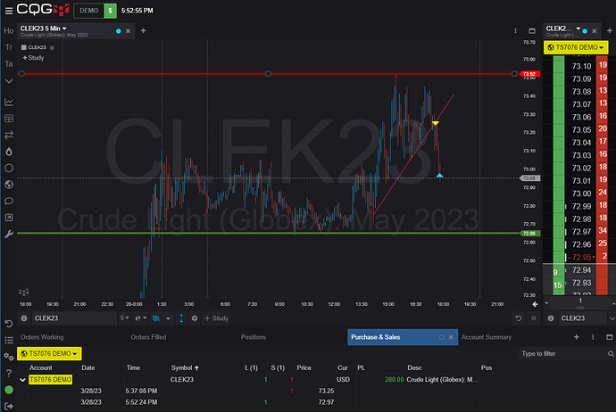The width and height of the screenshot is (616, 412).
Task: Open dropdown arrow next to visibility icon
Action: click(168, 318)
